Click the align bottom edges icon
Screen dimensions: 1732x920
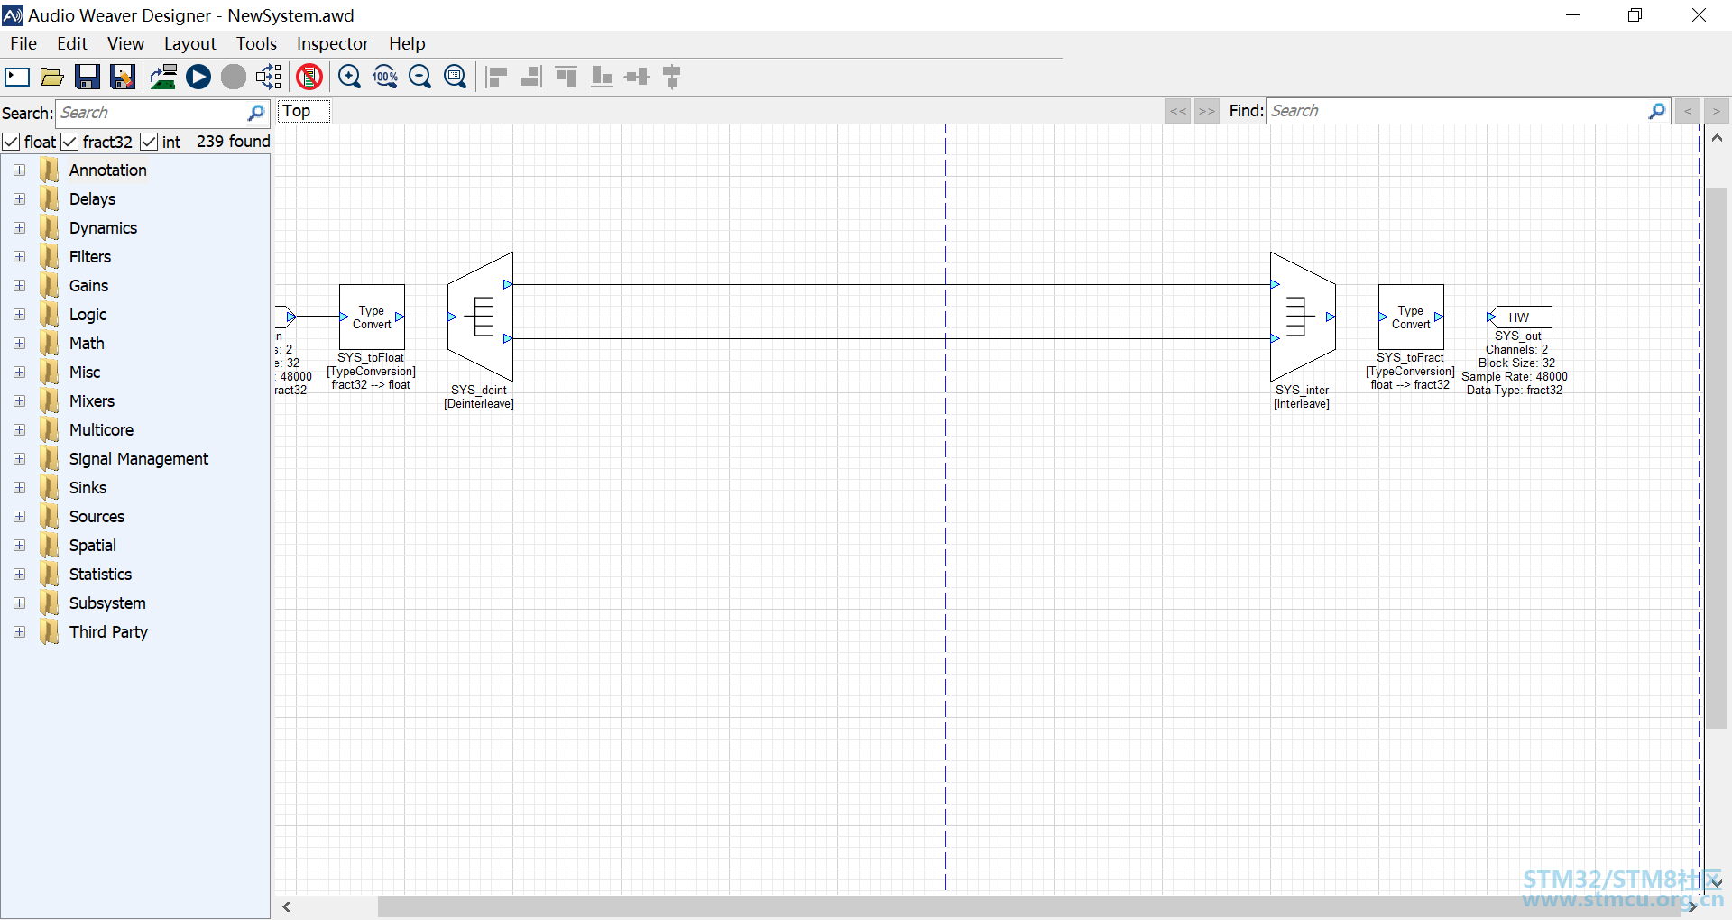(x=601, y=77)
